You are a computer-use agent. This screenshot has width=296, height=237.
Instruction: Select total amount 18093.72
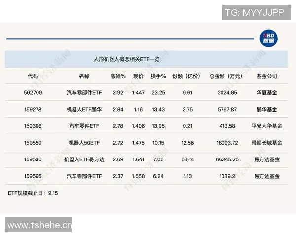coord(227,143)
